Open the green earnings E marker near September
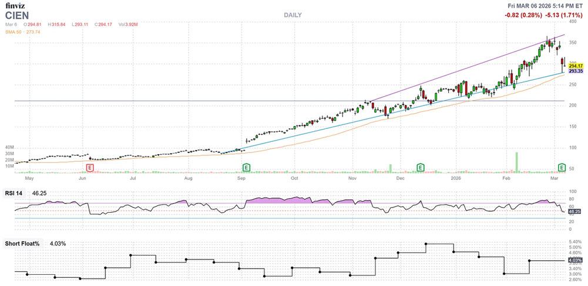Image resolution: width=588 pixels, height=286 pixels. coord(246,168)
